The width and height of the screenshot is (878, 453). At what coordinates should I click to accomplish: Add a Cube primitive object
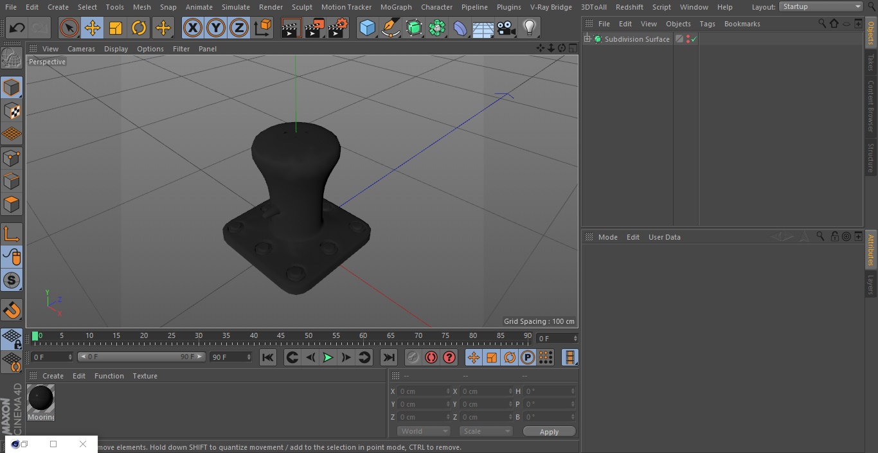tap(367, 28)
